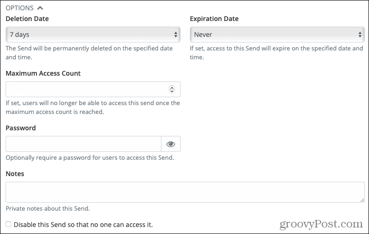This screenshot has width=369, height=234.
Task: Click 'If set, access to this Send will expire' text
Action: pos(277,53)
